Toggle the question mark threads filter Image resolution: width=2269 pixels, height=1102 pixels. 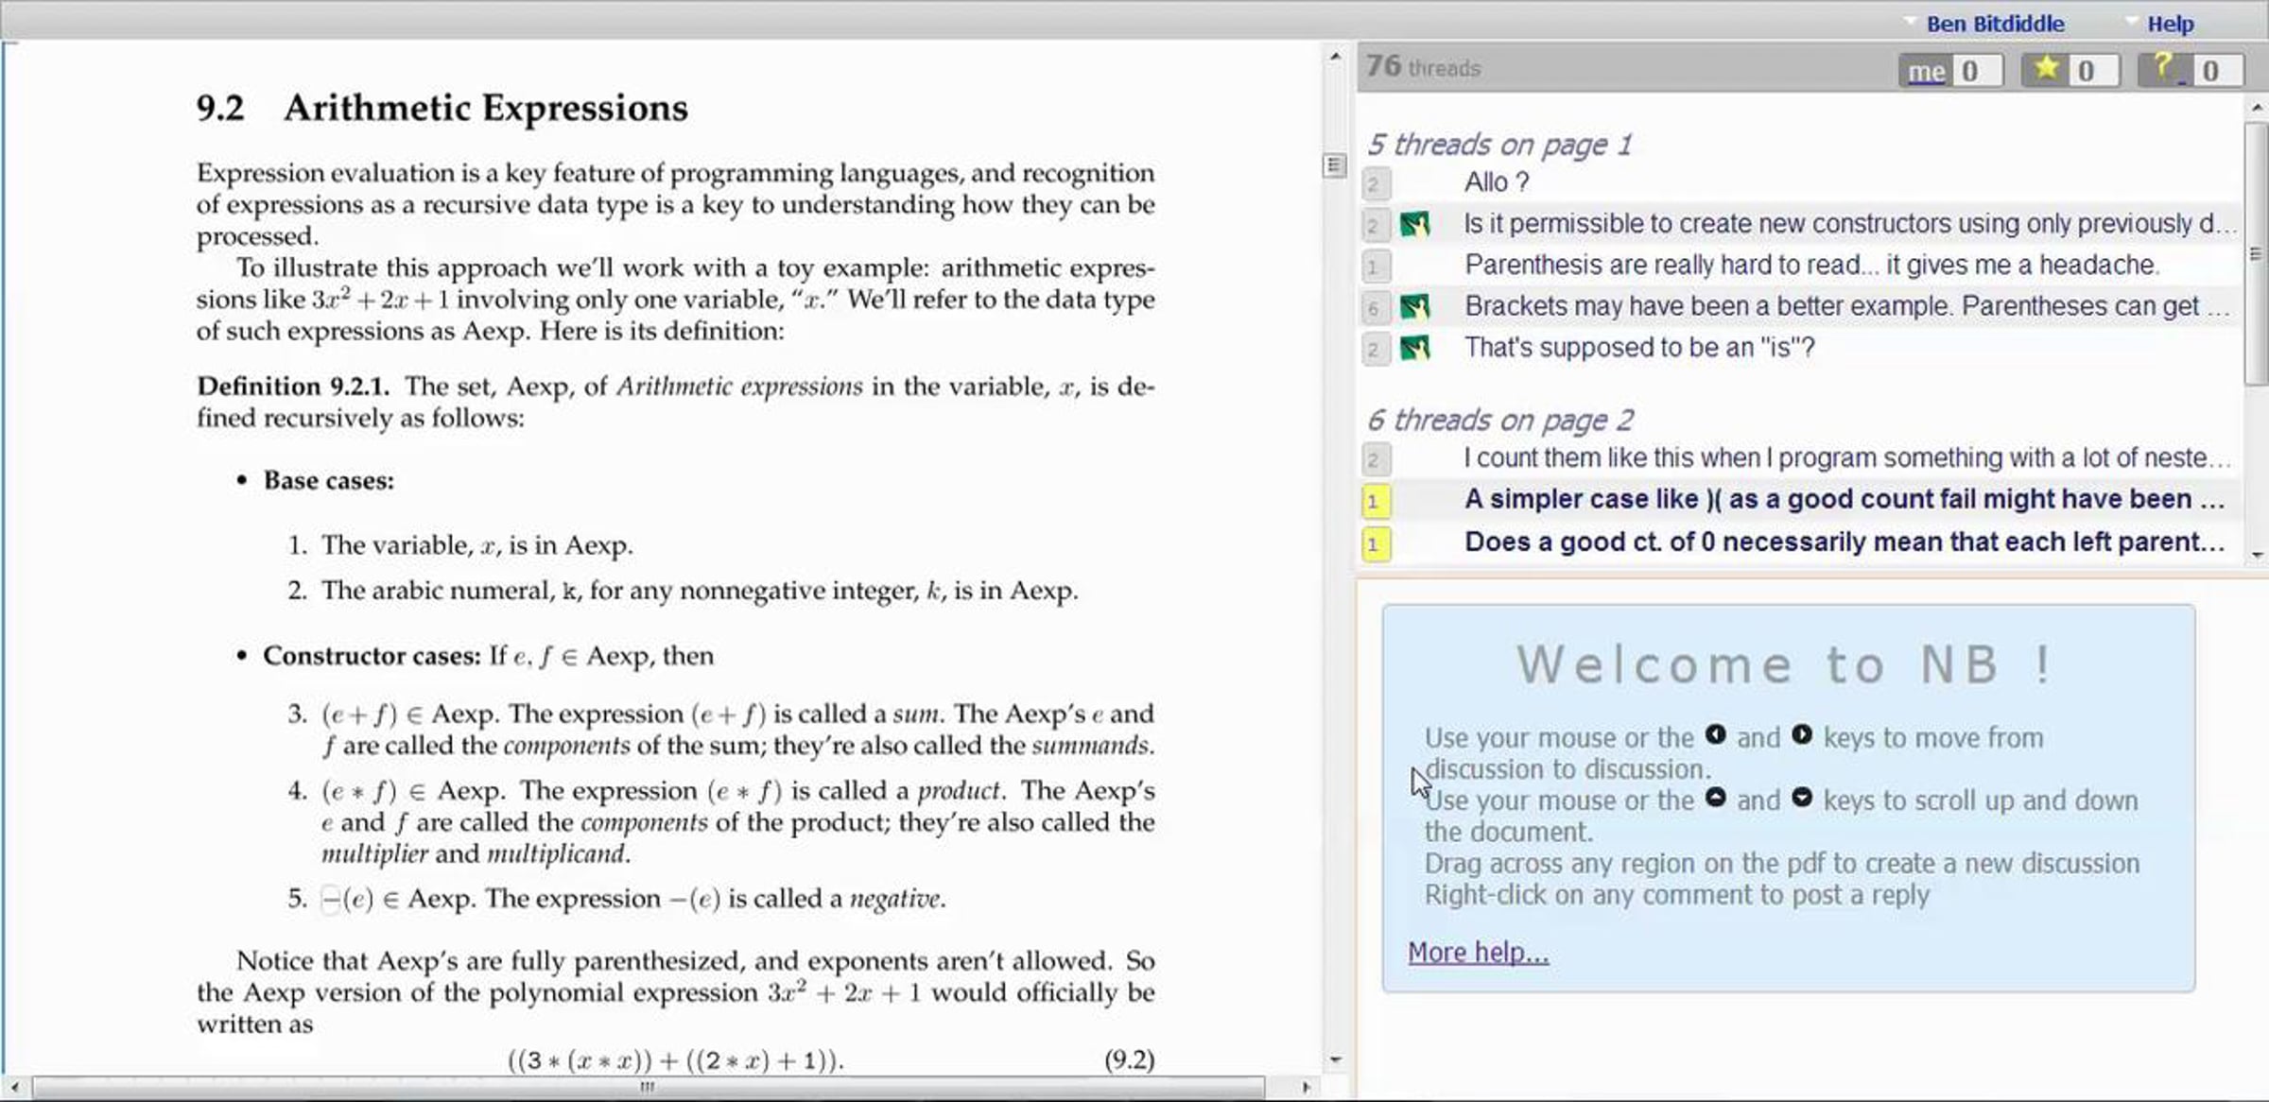tap(2190, 71)
